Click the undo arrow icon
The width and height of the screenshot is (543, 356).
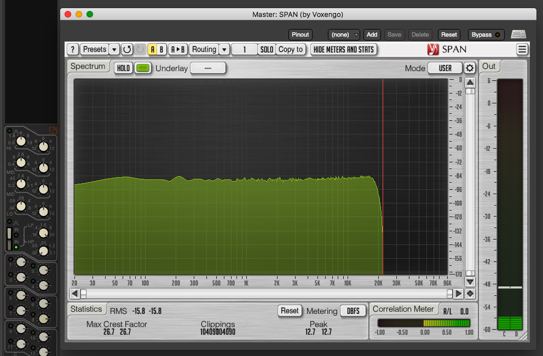(x=127, y=49)
